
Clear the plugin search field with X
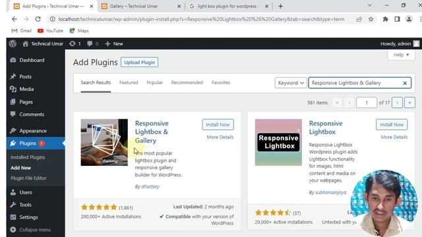(x=405, y=83)
